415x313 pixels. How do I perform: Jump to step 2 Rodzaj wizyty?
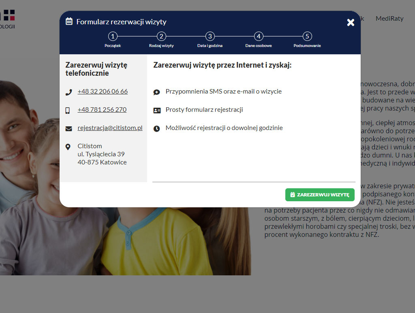point(161,36)
